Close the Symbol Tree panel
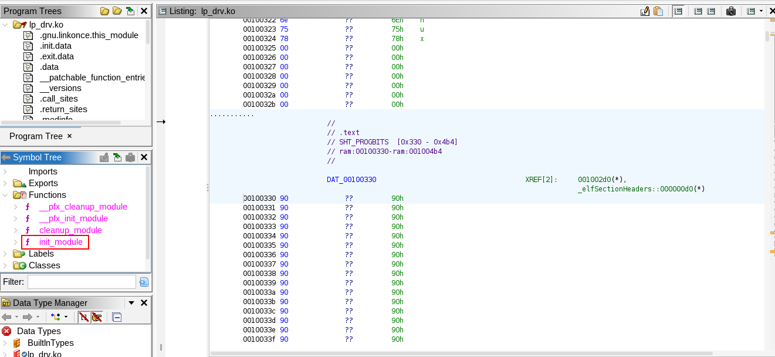 coord(144,157)
